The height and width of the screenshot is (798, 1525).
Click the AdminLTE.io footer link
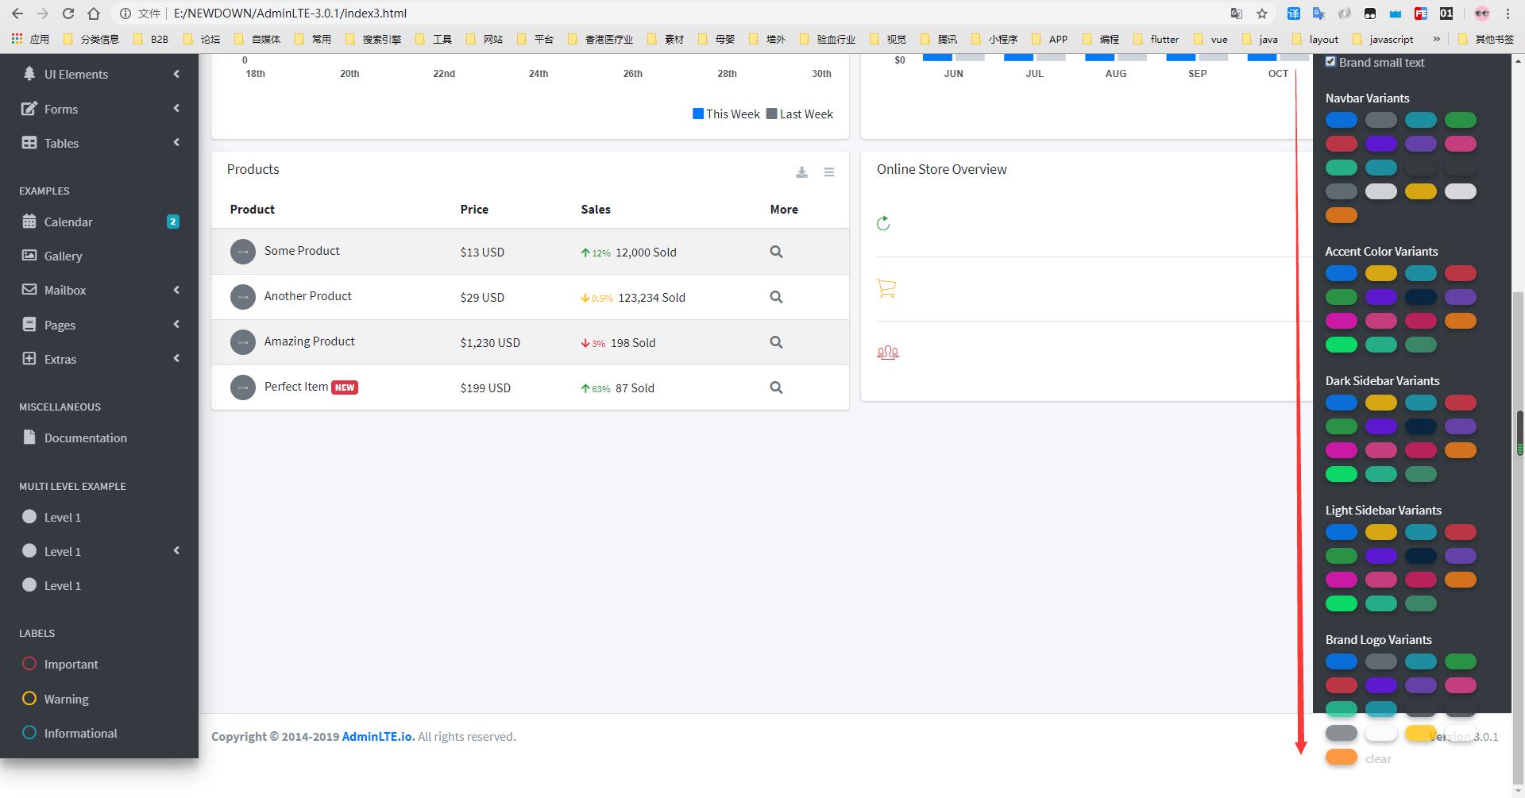(376, 736)
